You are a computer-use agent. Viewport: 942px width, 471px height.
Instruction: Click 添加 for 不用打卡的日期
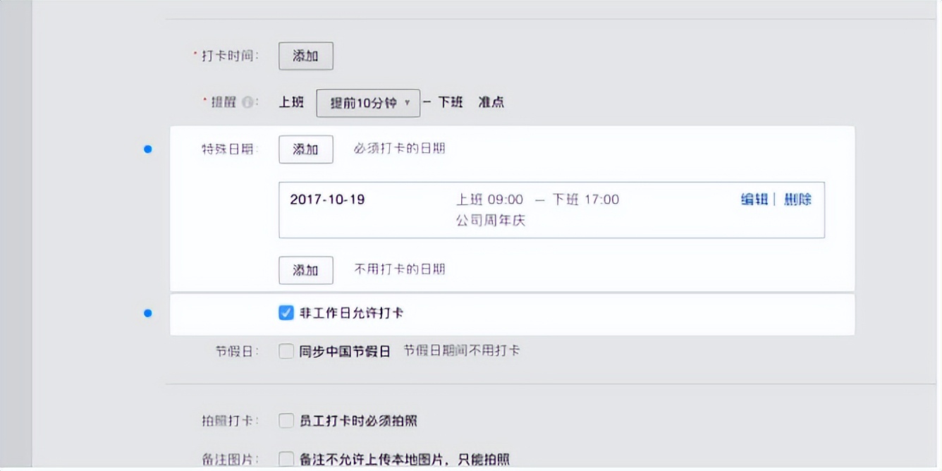[x=305, y=270]
